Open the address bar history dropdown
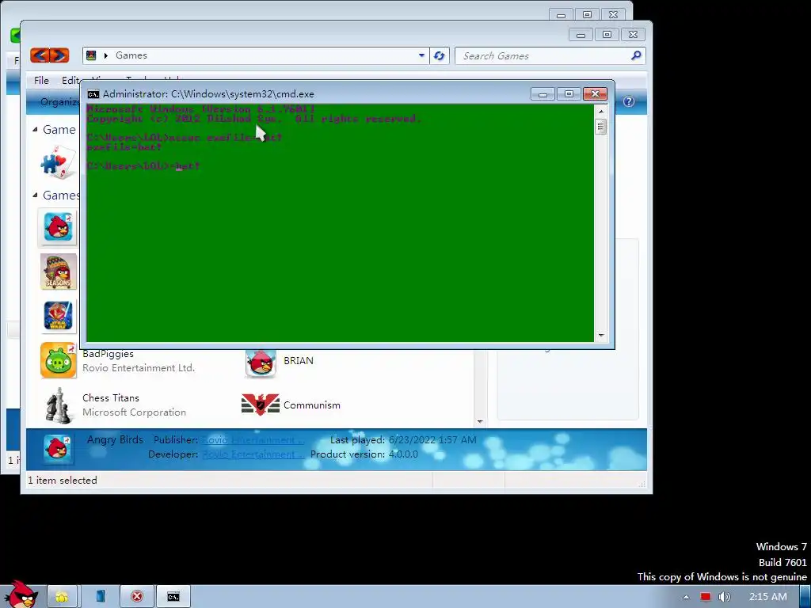This screenshot has width=811, height=608. (x=421, y=55)
